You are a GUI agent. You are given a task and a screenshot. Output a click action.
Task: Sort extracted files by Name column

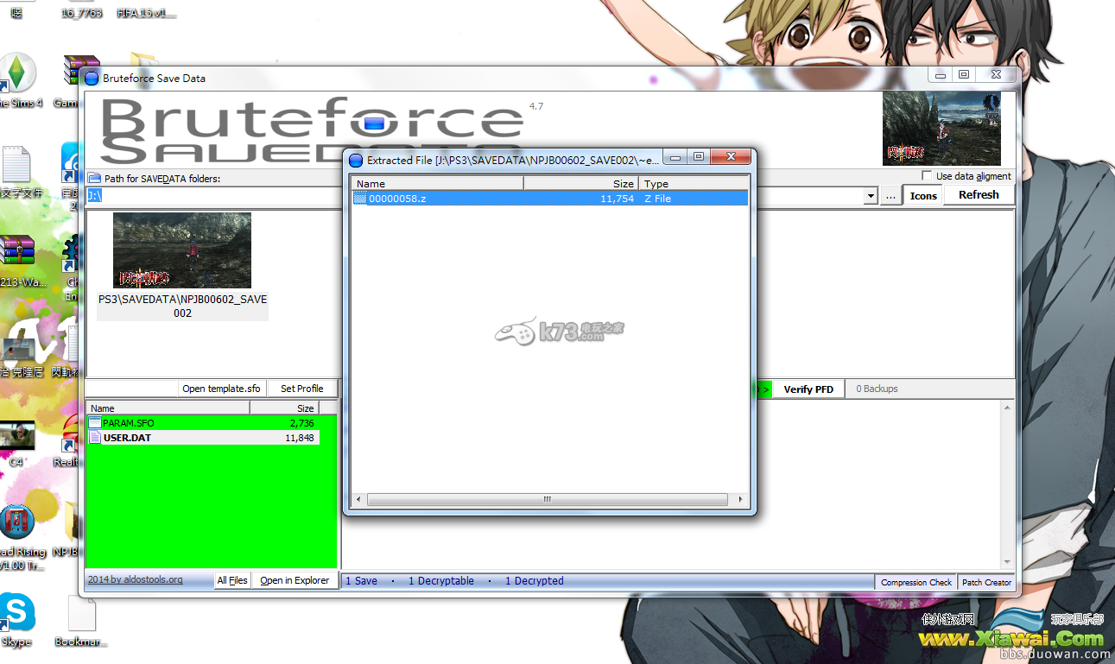click(438, 184)
